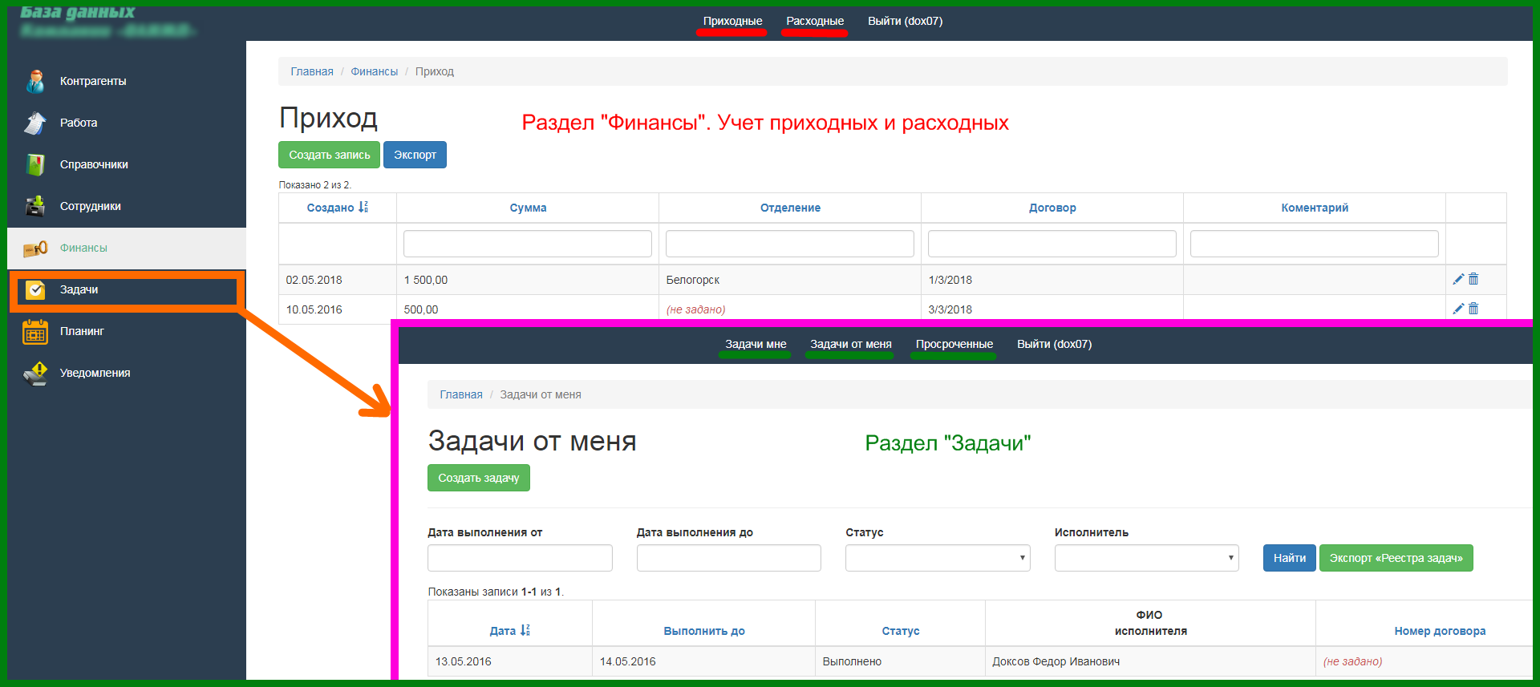Screen dimensions: 1540x687
Task: Select Уведомления label in sidebar
Action: (x=95, y=373)
